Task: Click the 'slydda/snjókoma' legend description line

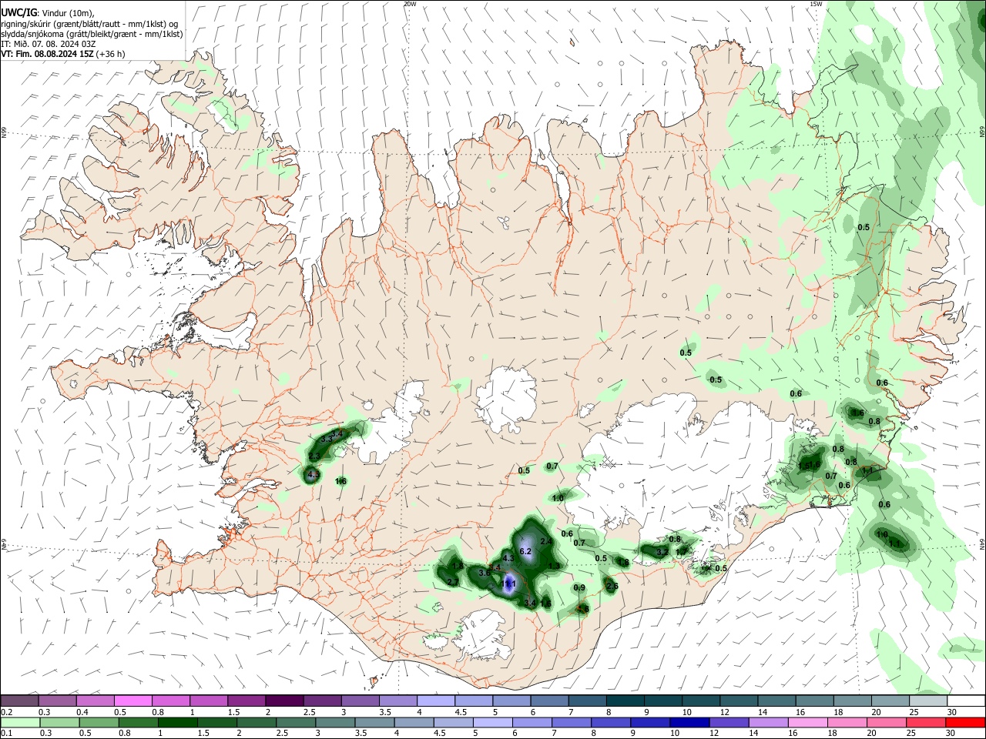Action: [92, 34]
